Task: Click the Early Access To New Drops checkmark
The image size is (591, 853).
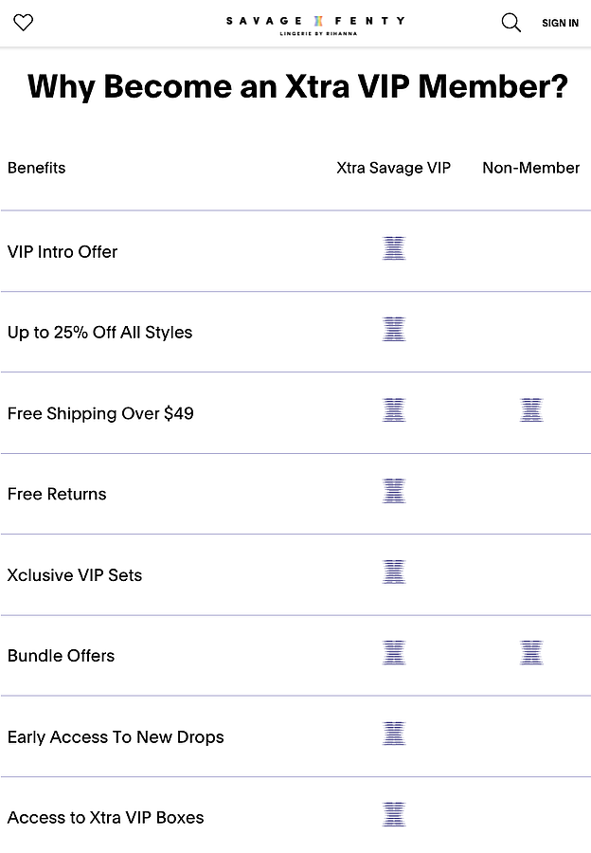Action: (x=394, y=734)
